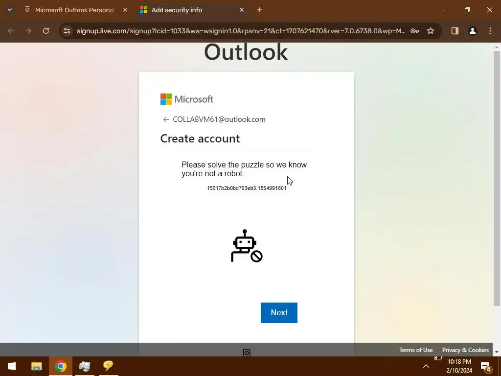Go forward in browser history

[28, 31]
